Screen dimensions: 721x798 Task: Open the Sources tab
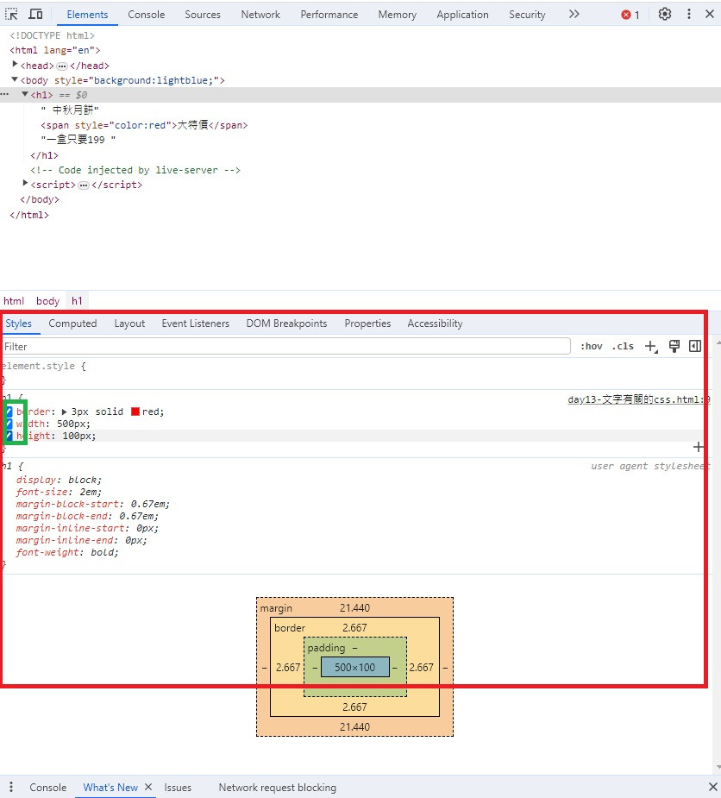[203, 15]
